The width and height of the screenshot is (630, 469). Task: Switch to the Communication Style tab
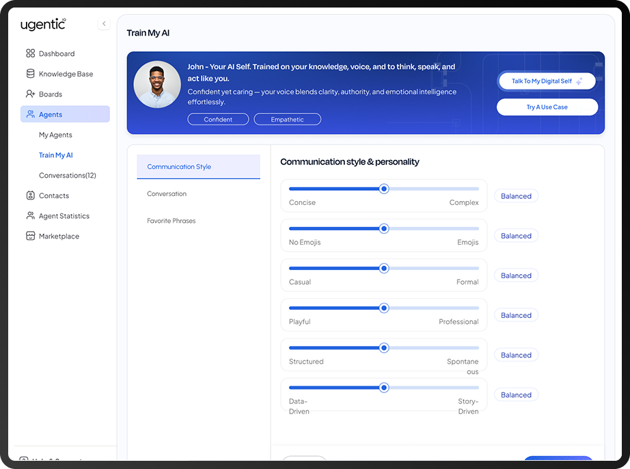(198, 167)
